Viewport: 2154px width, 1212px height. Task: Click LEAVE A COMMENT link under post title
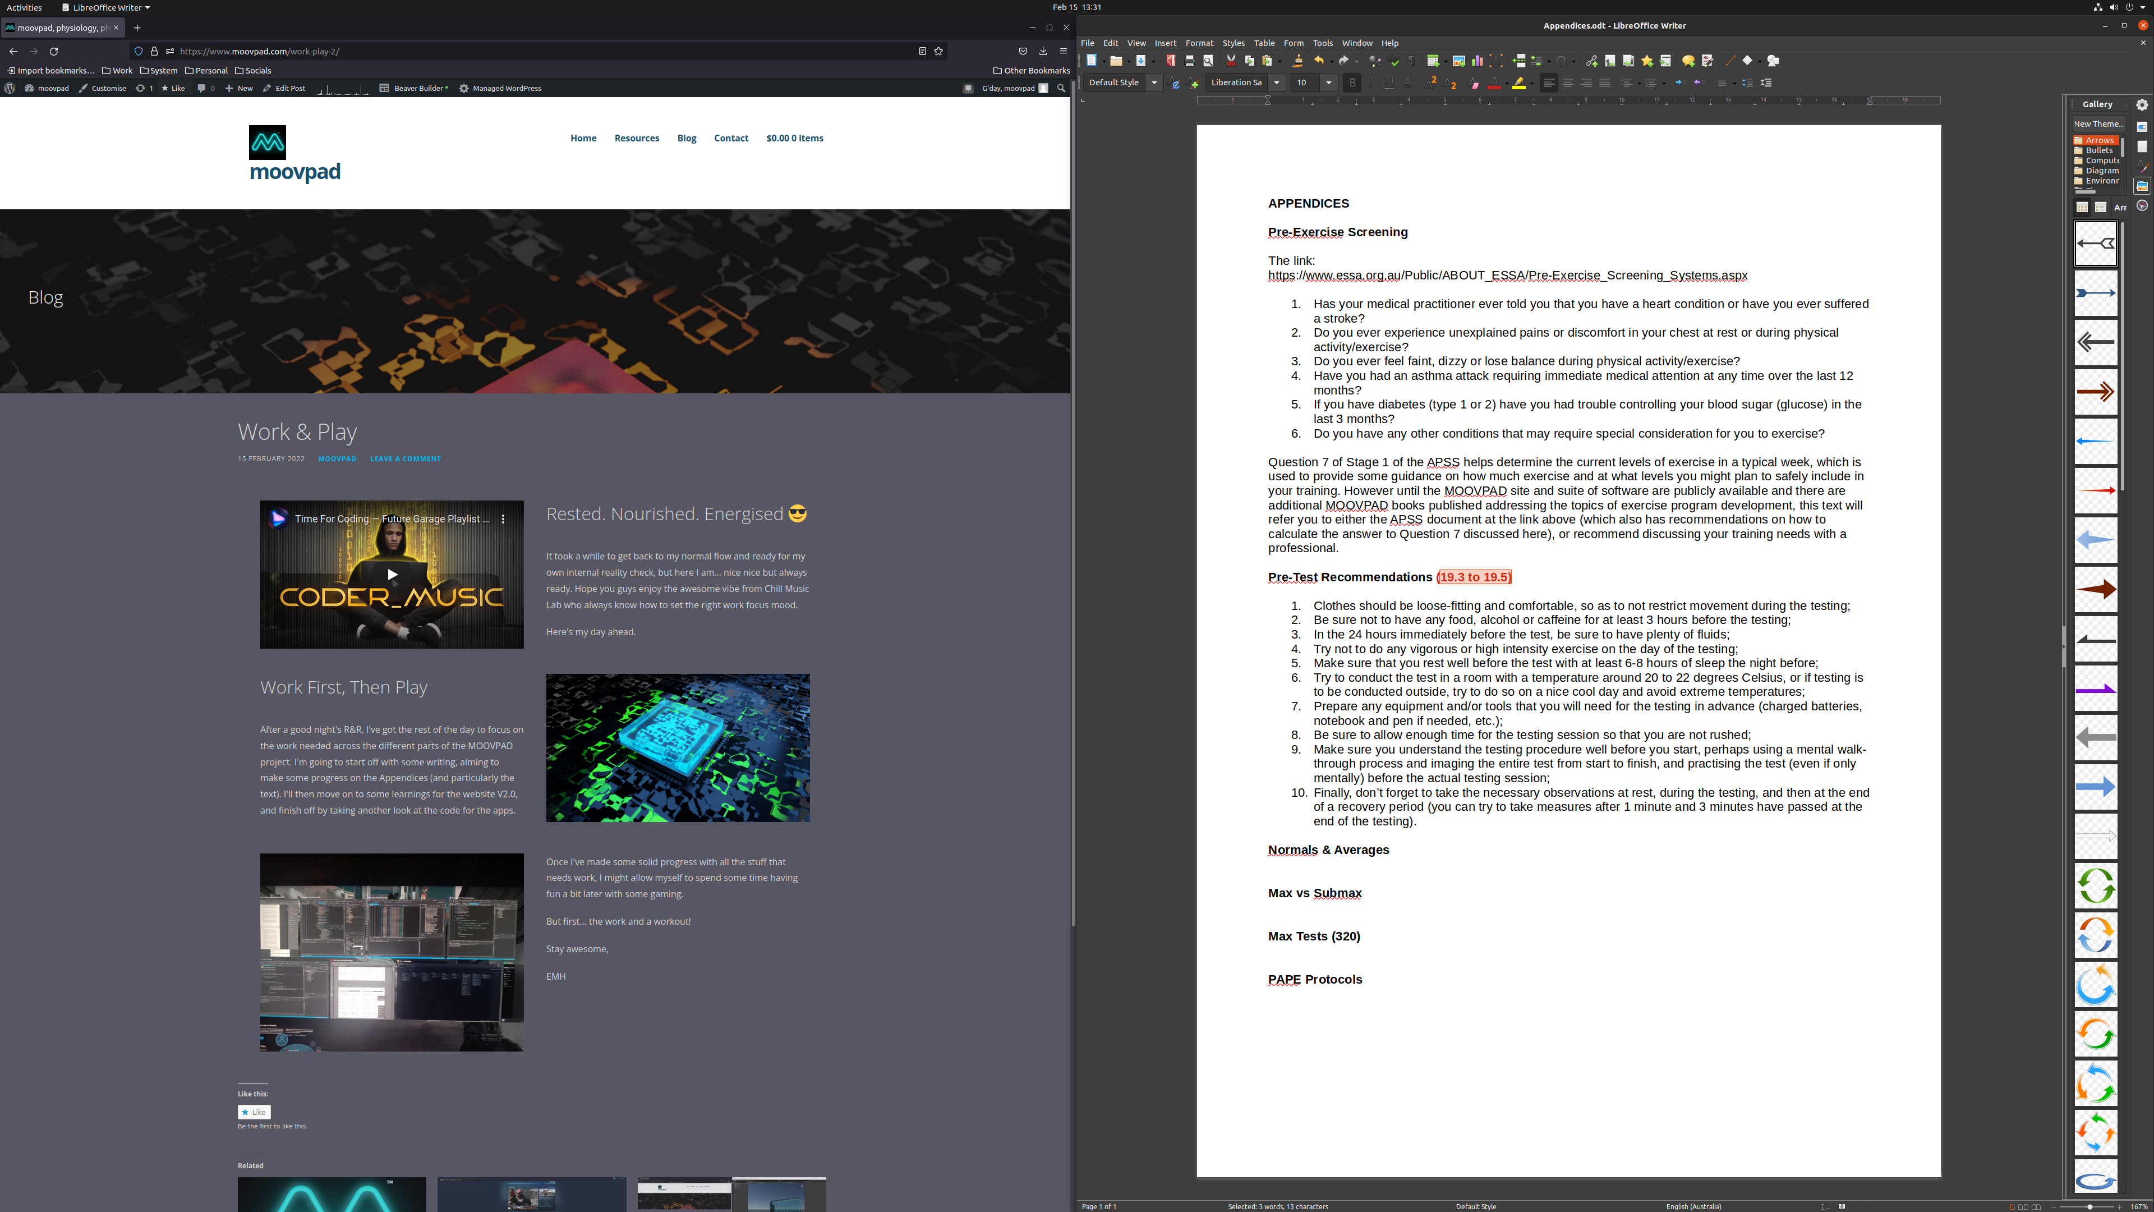(406, 458)
